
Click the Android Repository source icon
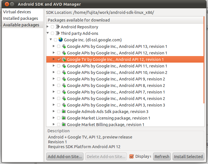click(x=58, y=27)
